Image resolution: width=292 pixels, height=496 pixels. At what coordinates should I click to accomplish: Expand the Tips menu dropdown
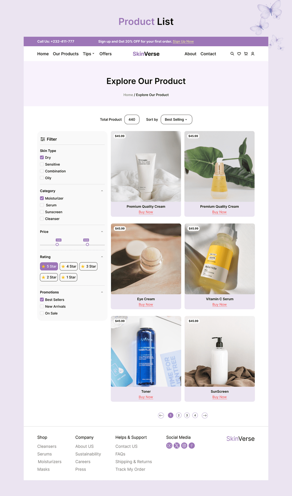[x=88, y=54]
